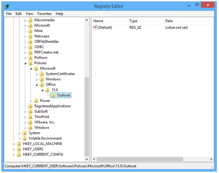Click the System folder icon

(25, 133)
